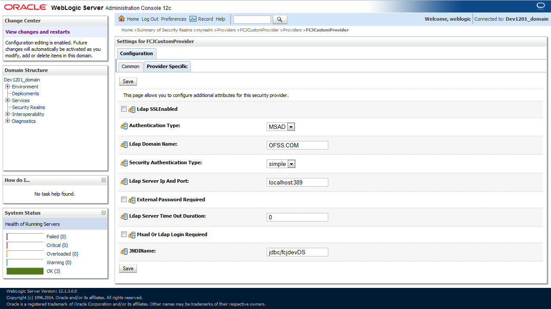This screenshot has height=309, width=551.
Task: Click the Diagnostics tree link
Action: click(24, 121)
